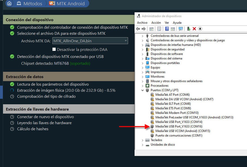Click green check beside Lectura de los parámetros

pyautogui.click(x=12, y=84)
